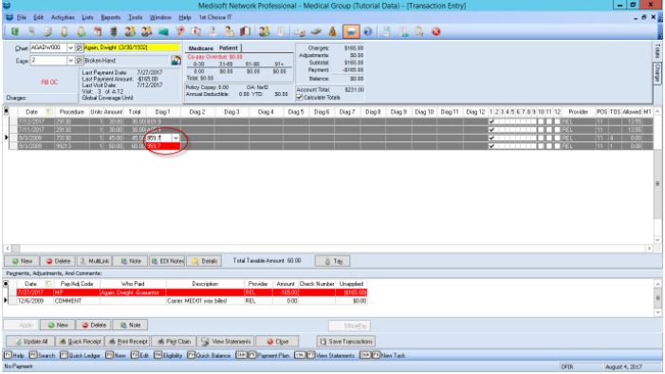Open the Reports menu
Screen dimensions: 665x374
click(110, 17)
